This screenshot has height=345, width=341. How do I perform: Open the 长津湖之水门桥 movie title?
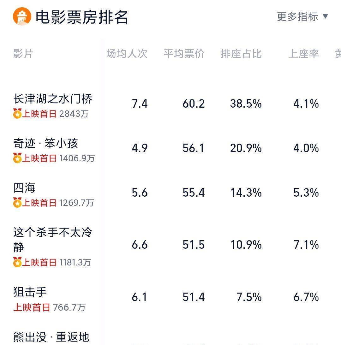click(x=53, y=98)
